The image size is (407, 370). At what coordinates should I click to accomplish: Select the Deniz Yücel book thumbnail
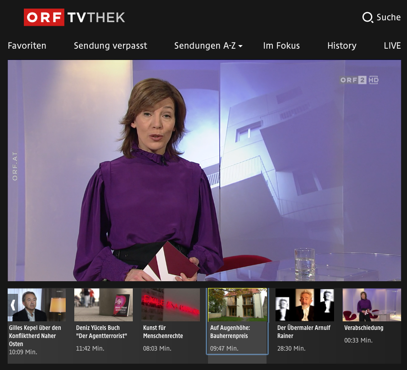104,305
